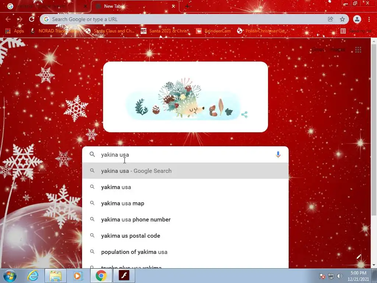377x283 pixels.
Task: Open clock showing 5:00 PM
Action: point(358,276)
